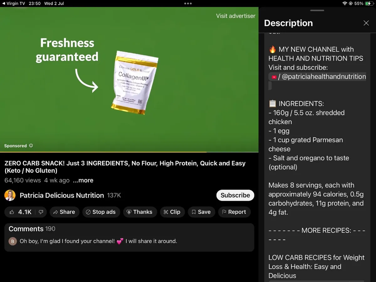Viewport: 376px width, 282px height.
Task: Tap the Sponsored info icon
Action: [31, 146]
